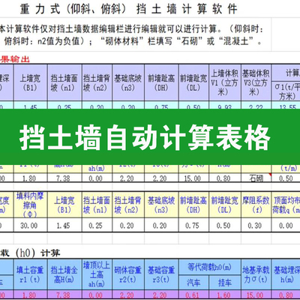
Task: Click the blue header 基础埋深h(m)
Action: [x=286, y=274]
